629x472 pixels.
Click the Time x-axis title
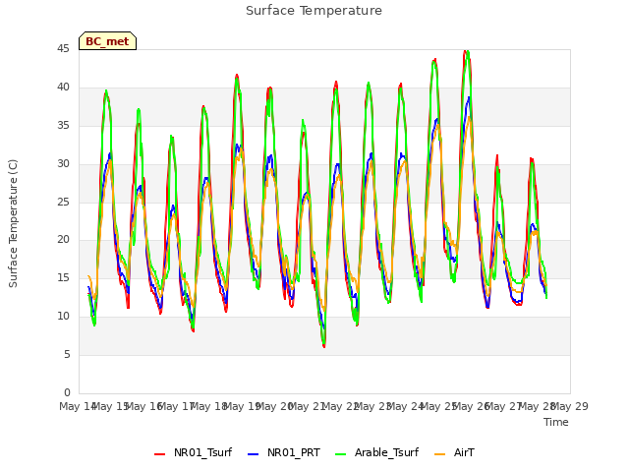click(556, 422)
